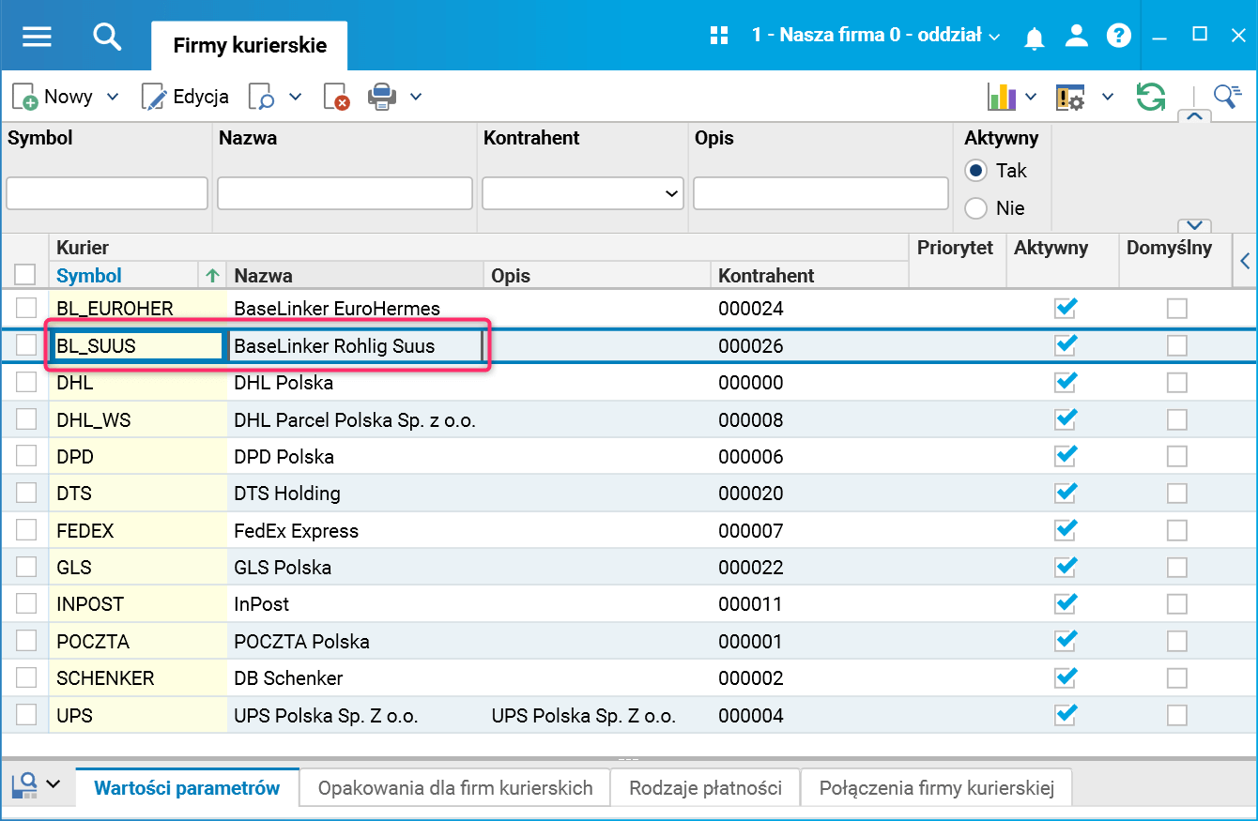
Task: Toggle the Domyślny checkbox for GLS
Action: click(1176, 568)
